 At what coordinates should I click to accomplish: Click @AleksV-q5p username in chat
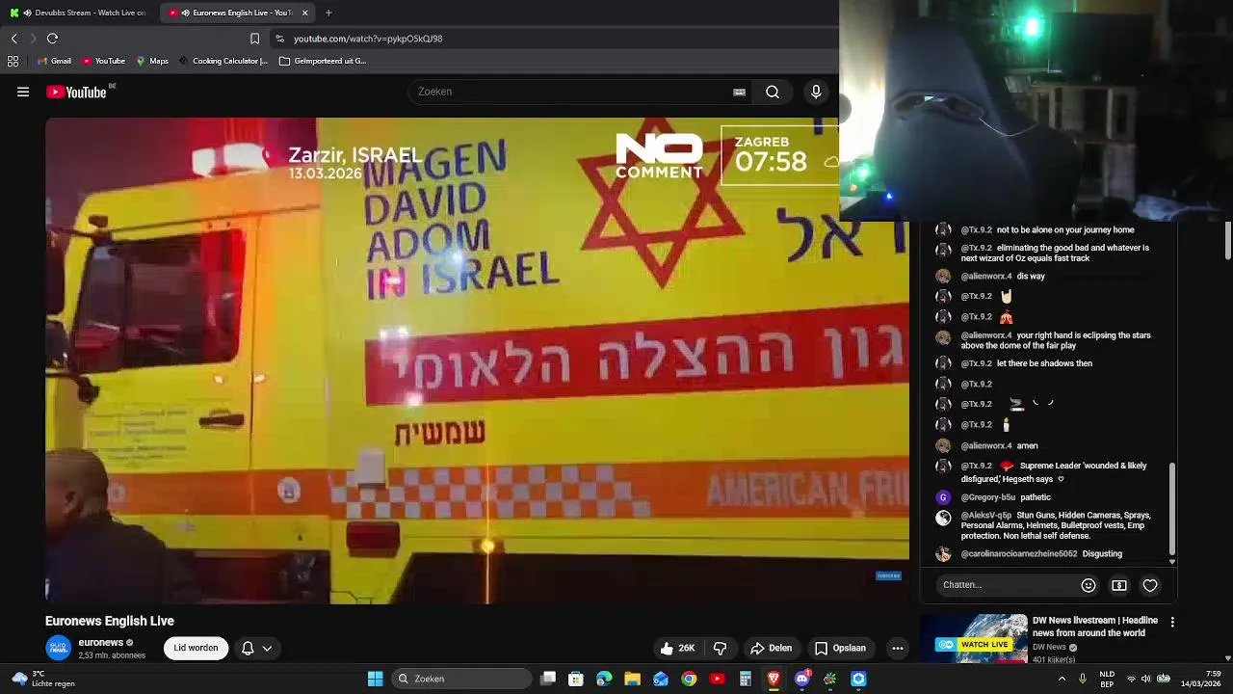point(986,516)
